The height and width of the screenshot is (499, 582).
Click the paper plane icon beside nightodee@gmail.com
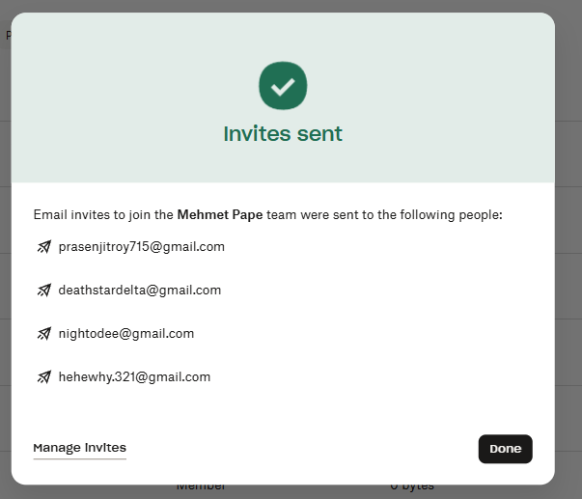tap(43, 334)
